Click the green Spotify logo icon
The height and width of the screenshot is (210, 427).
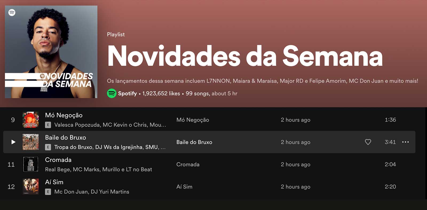[x=112, y=93]
